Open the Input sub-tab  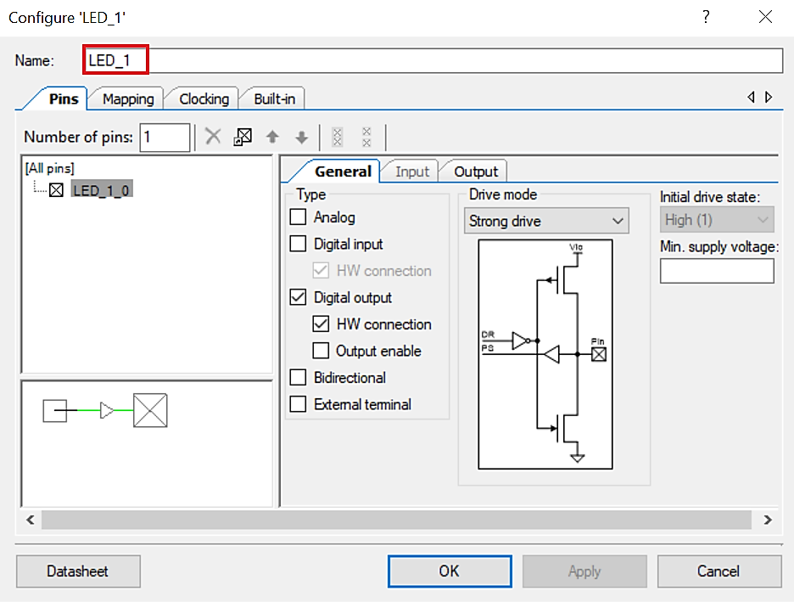tap(412, 172)
